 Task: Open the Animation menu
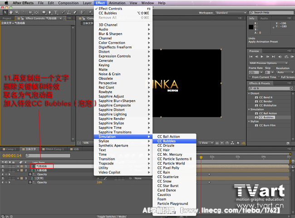(x=117, y=3)
